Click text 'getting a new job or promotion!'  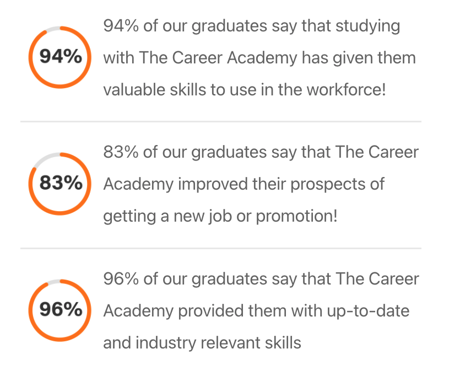220,216
